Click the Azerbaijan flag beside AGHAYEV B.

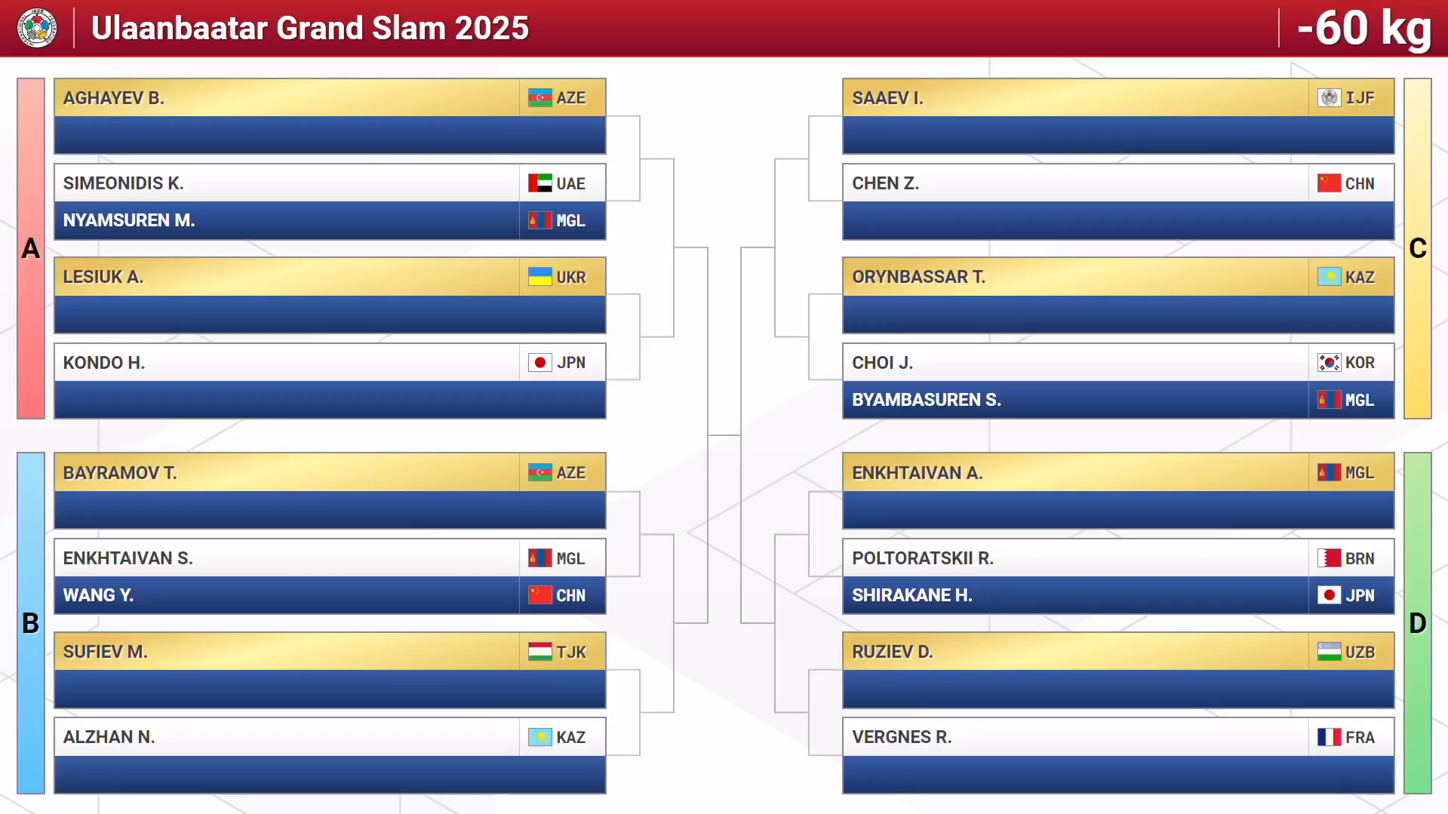click(x=540, y=98)
